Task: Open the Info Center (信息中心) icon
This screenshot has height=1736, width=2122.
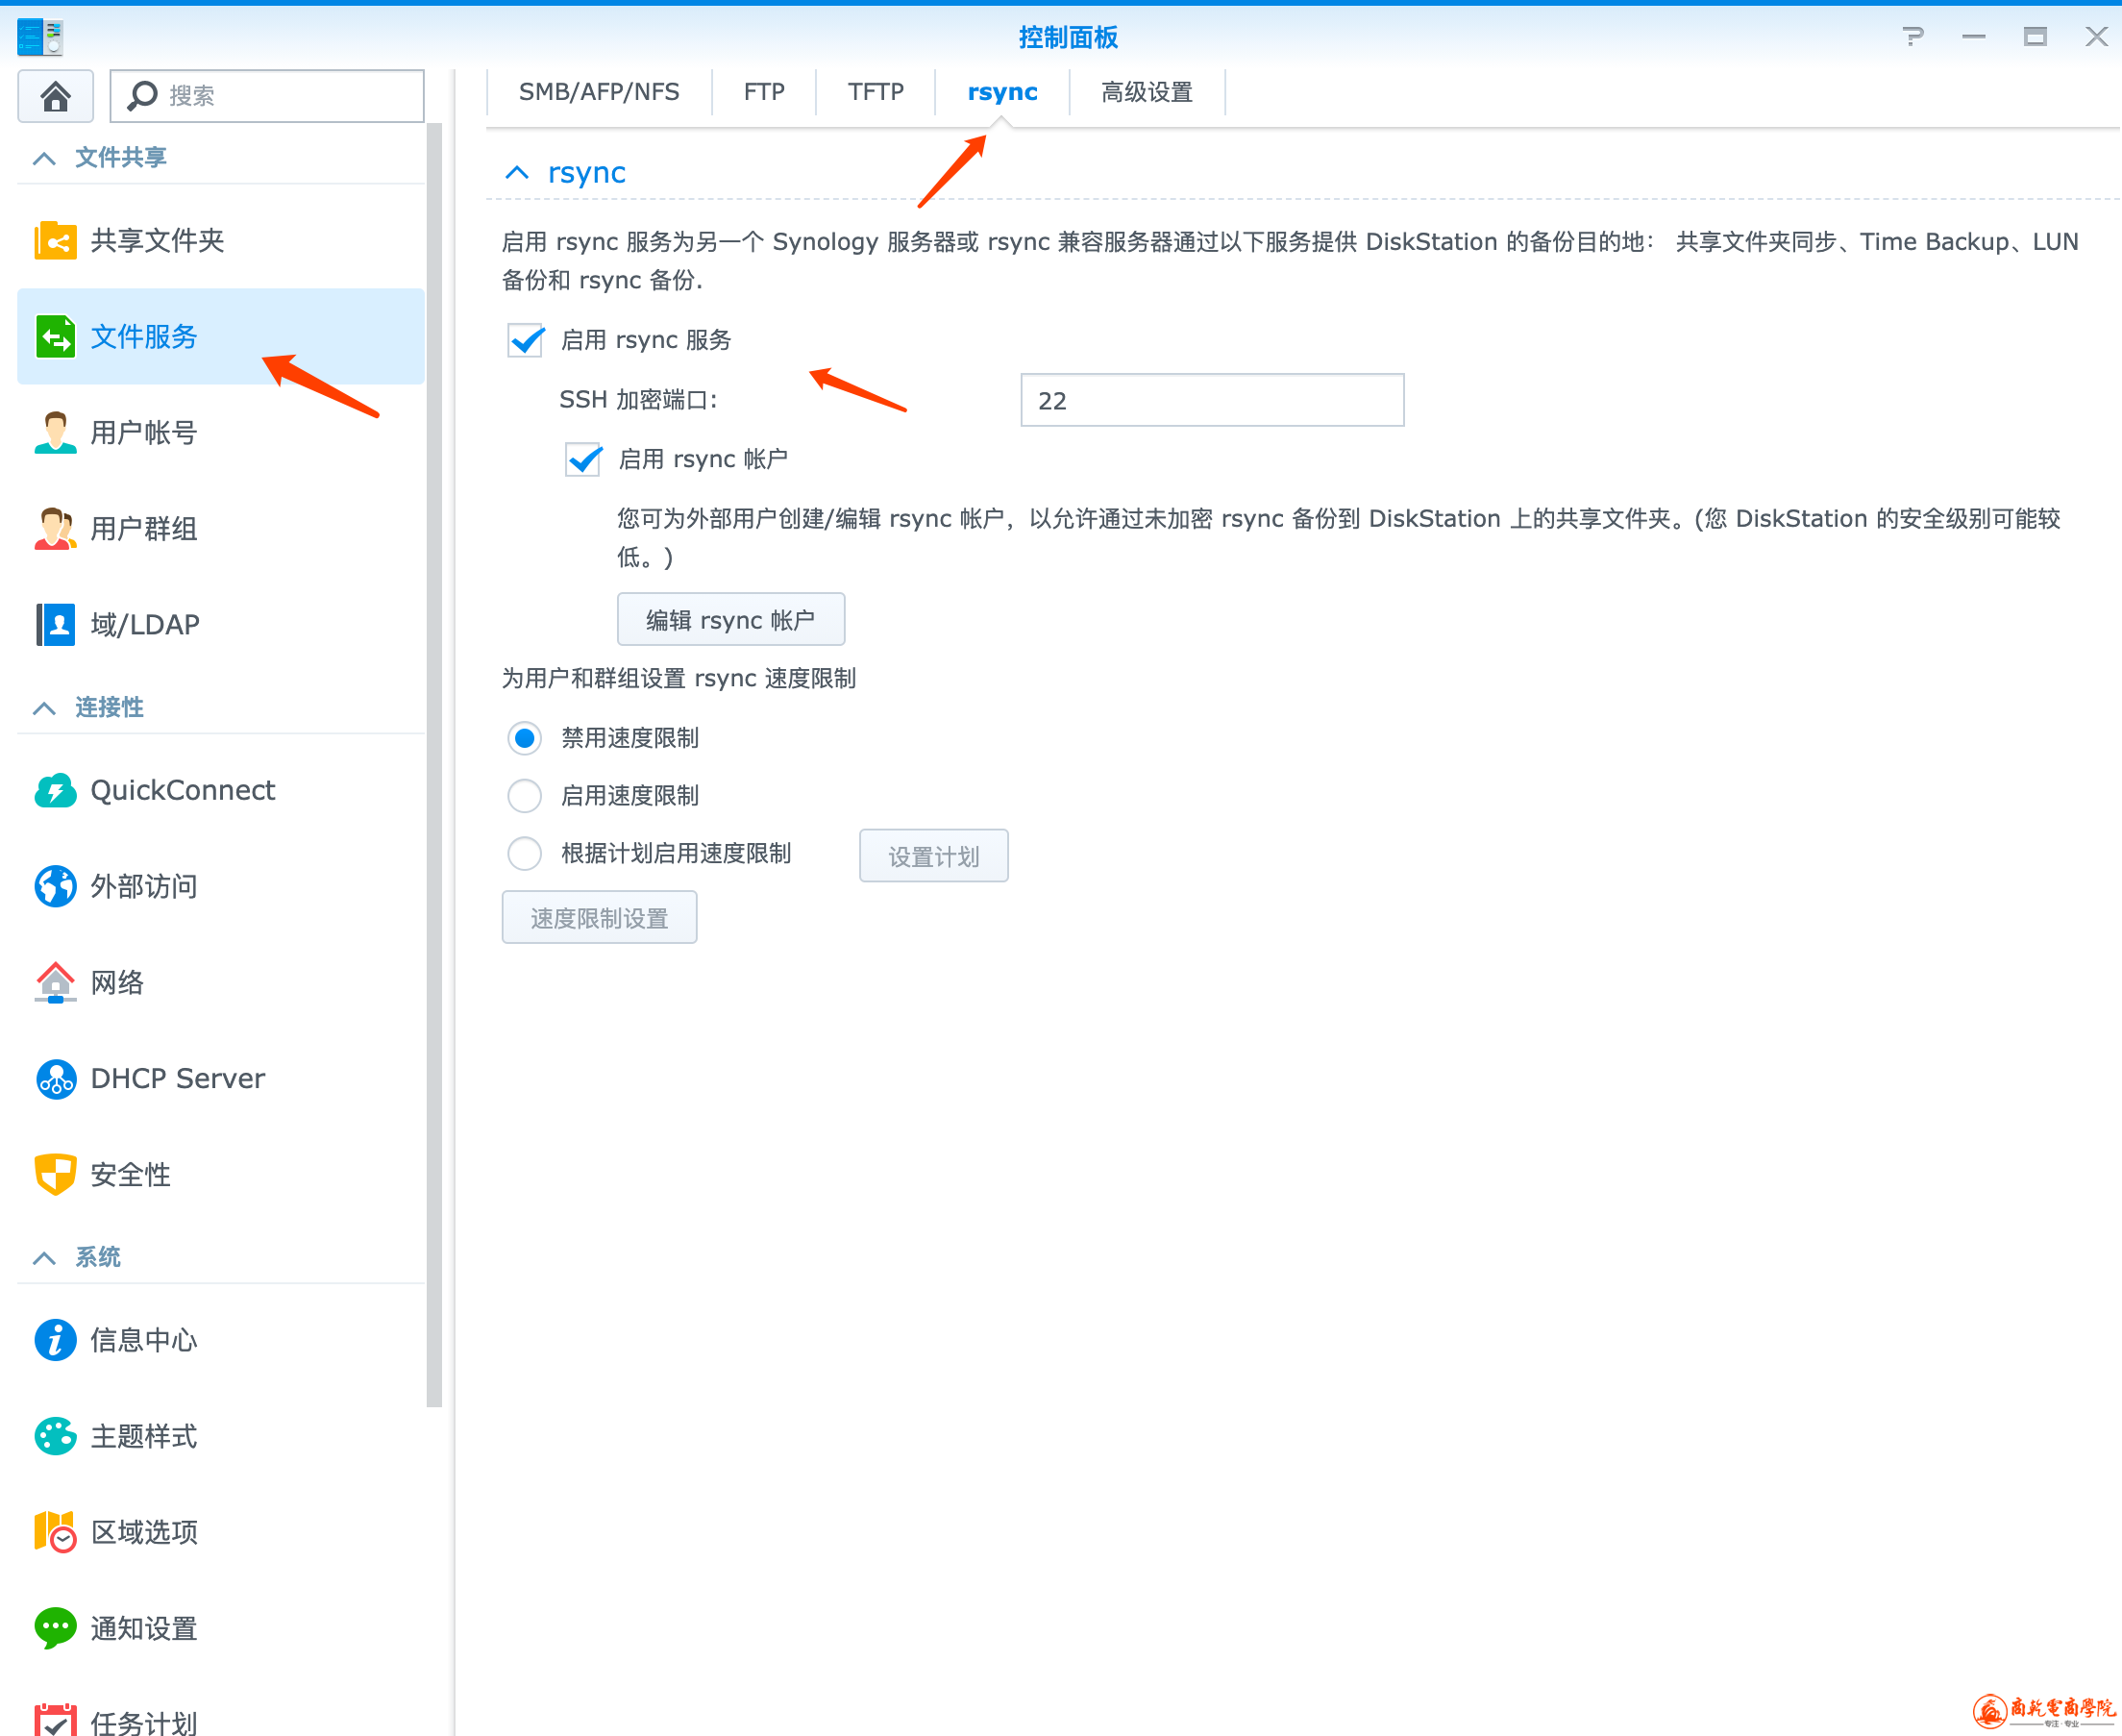Action: [55, 1341]
